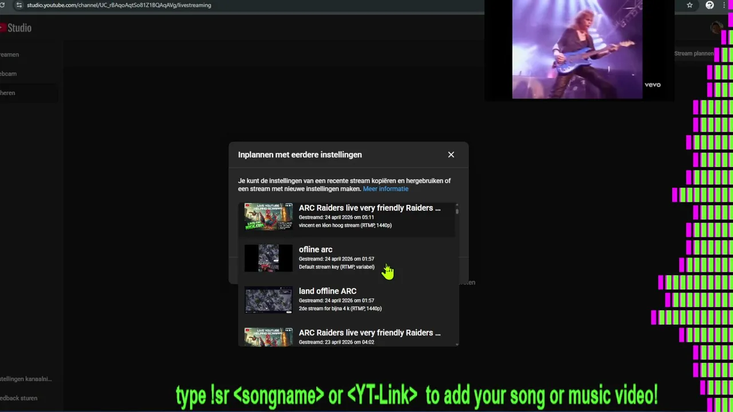Click the vevo music video overlay

(x=579, y=50)
